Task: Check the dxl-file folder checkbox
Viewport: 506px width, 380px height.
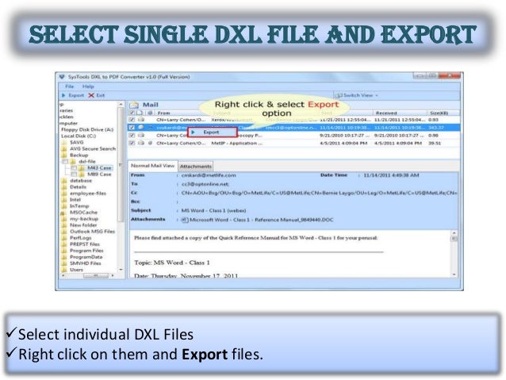Action: coord(65,161)
